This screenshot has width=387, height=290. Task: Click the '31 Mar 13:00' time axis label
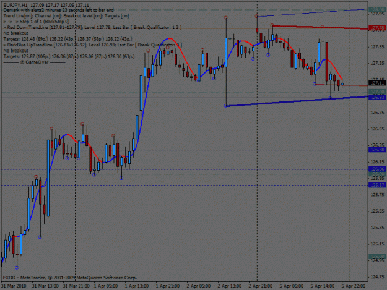click(x=45, y=286)
